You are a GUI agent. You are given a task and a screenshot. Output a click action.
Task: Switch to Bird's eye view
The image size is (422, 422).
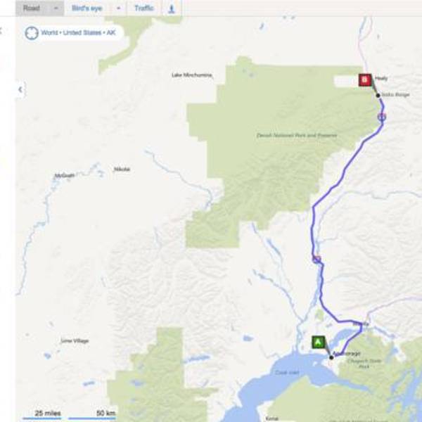click(x=87, y=8)
